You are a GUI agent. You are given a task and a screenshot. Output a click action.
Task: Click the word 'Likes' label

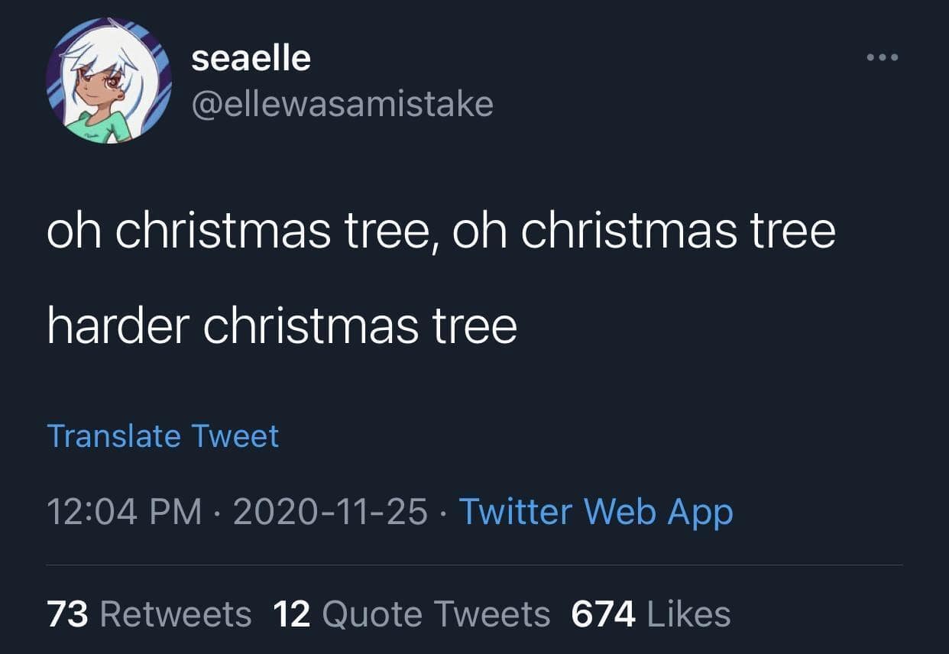coord(688,614)
